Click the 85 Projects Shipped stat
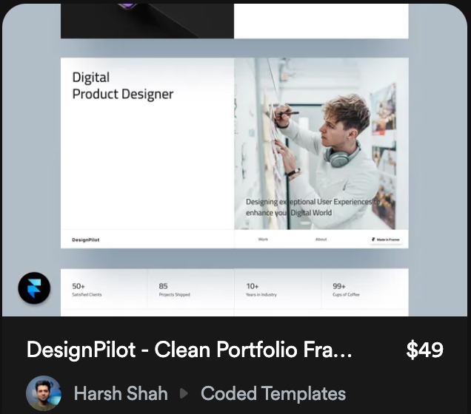This screenshot has width=471, height=414. click(x=174, y=290)
